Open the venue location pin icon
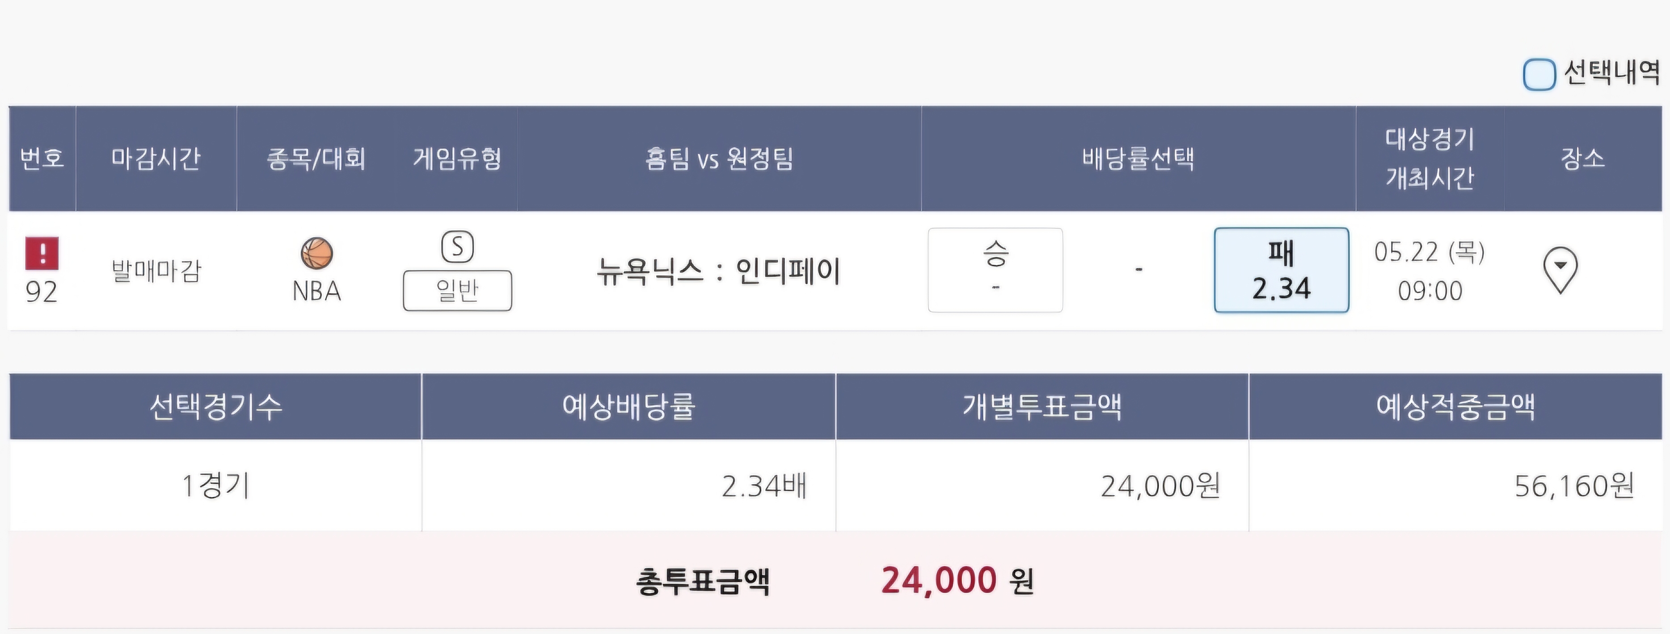Screen dimensions: 1670x634 tap(1560, 269)
